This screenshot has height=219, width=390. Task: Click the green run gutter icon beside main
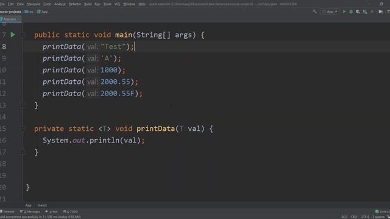13,35
